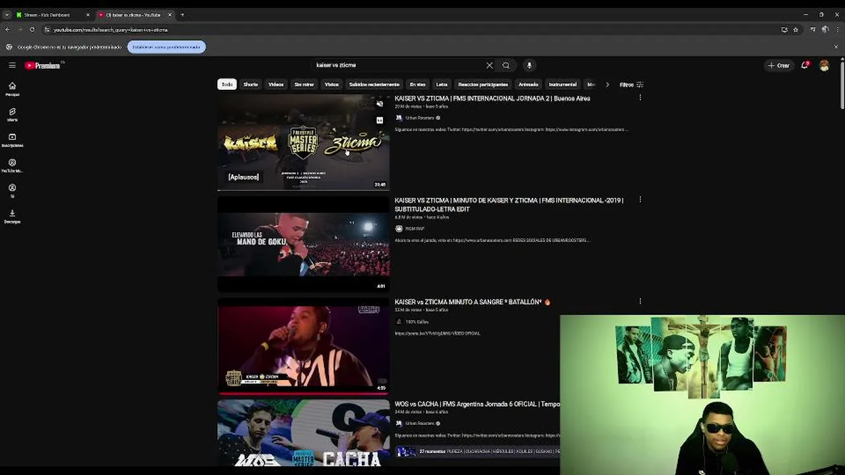Click the page vertical scrollbar
The height and width of the screenshot is (475, 845).
point(842,84)
